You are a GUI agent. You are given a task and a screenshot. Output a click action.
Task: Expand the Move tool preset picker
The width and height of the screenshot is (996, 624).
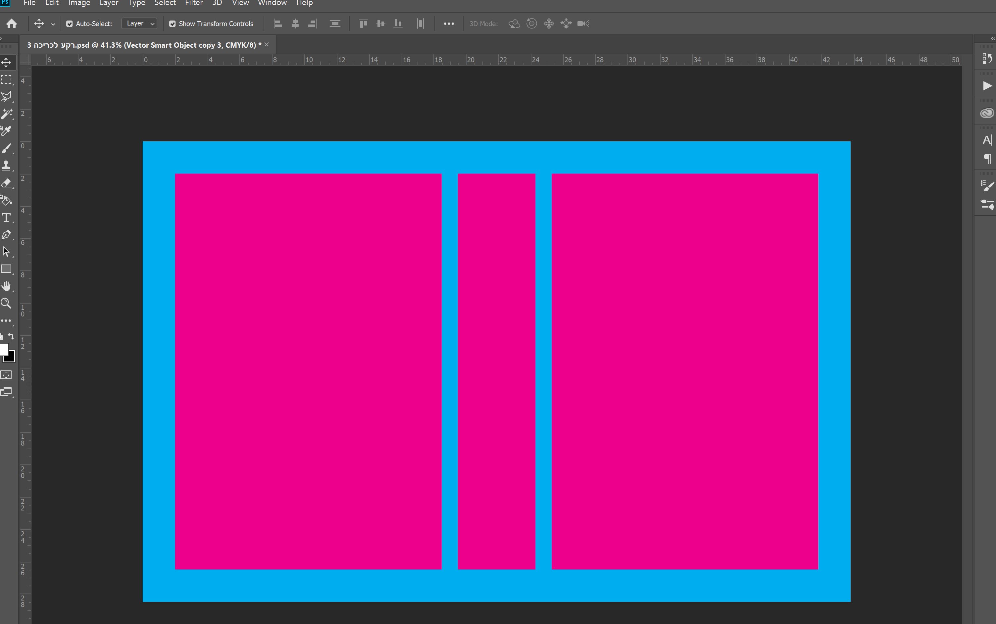(53, 24)
